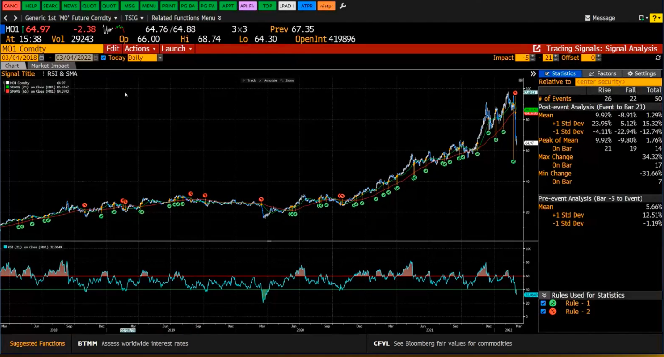Collapse Rules Used for Statistics section
The image size is (664, 357).
click(544, 295)
